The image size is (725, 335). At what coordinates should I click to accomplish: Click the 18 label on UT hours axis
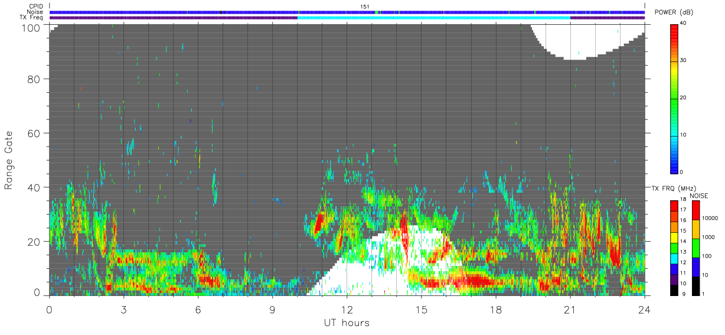pos(496,309)
